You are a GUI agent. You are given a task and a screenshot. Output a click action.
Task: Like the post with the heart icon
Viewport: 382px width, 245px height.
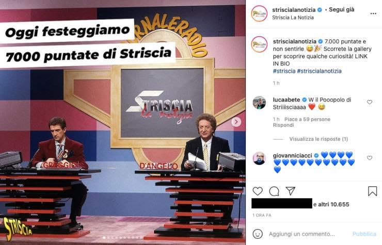[x=258, y=191]
